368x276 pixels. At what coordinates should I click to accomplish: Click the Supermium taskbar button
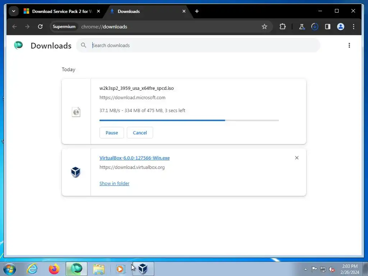tap(77, 269)
